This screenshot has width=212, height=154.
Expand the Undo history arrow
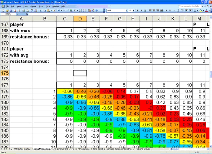pyautogui.click(x=61, y=10)
